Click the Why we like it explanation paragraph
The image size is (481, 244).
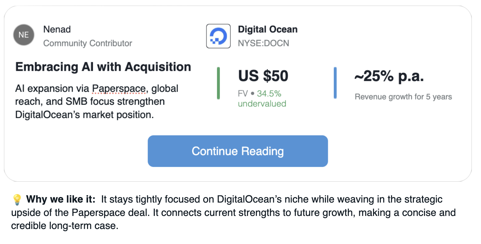click(x=233, y=212)
